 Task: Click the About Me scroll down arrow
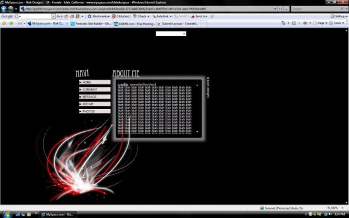197,132
